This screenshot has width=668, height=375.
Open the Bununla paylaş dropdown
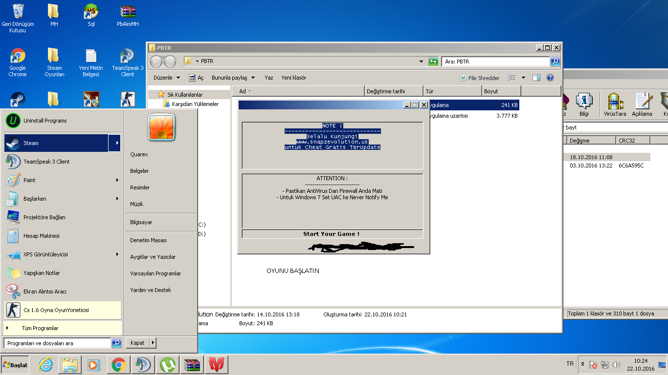click(233, 78)
